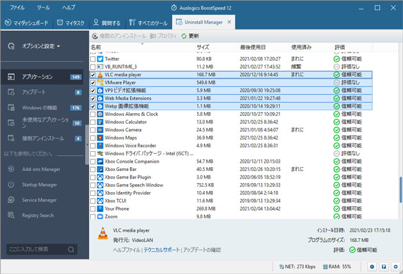
Task: Expand the オプションと設定 dropdown
Action: 41,46
